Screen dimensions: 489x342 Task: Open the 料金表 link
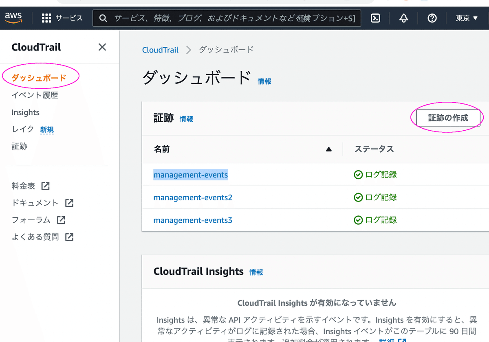pyautogui.click(x=23, y=186)
